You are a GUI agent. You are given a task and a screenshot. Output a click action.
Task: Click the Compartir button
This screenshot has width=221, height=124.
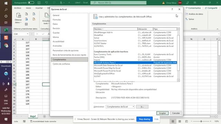click(x=211, y=8)
